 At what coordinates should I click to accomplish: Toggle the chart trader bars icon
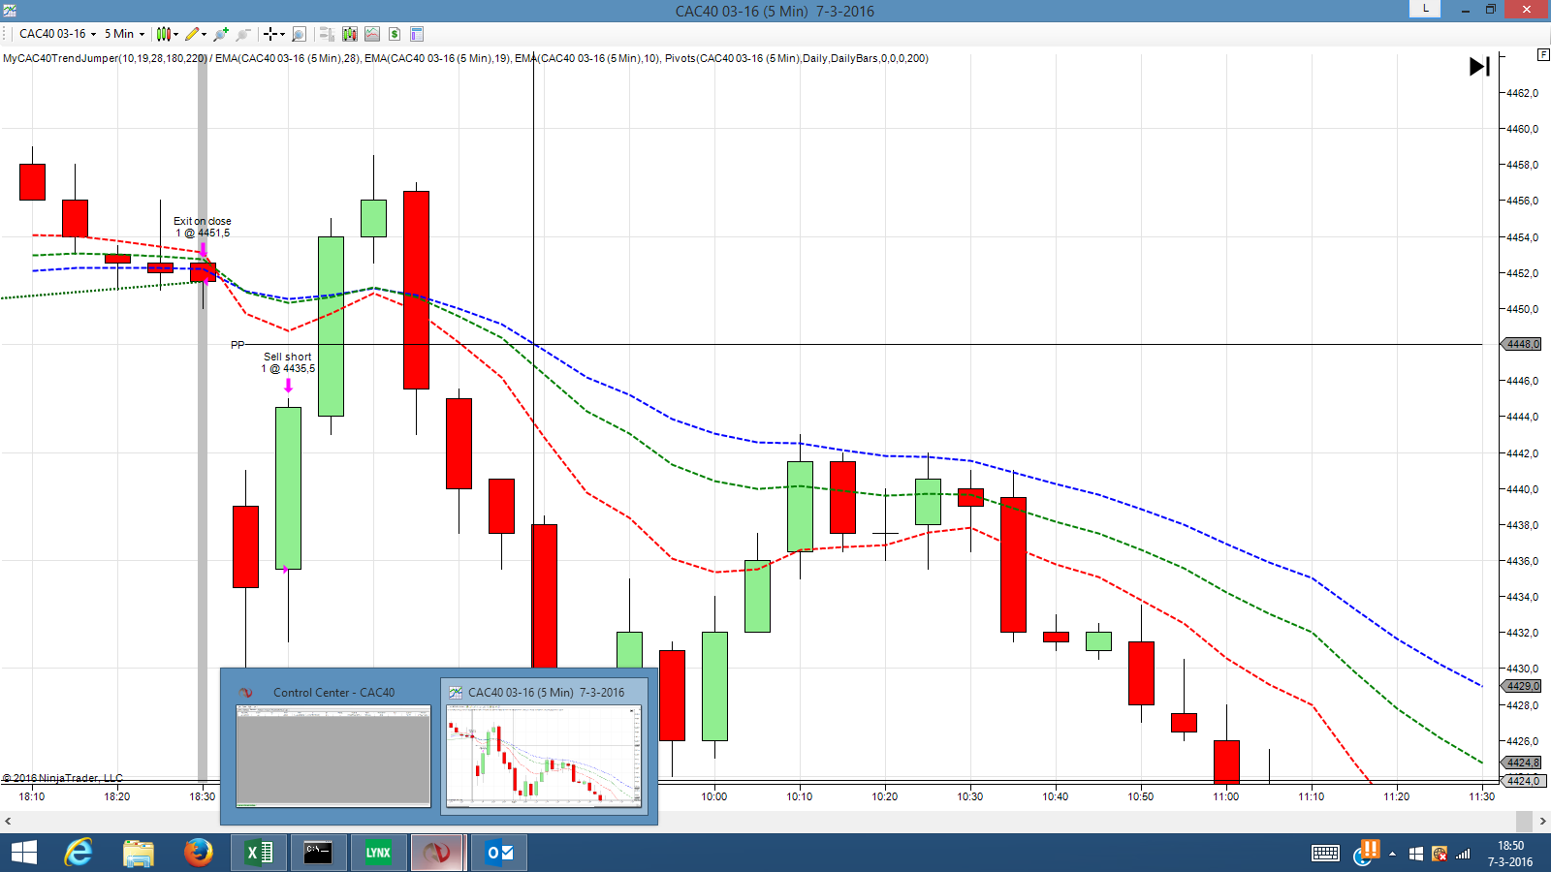pyautogui.click(x=327, y=34)
